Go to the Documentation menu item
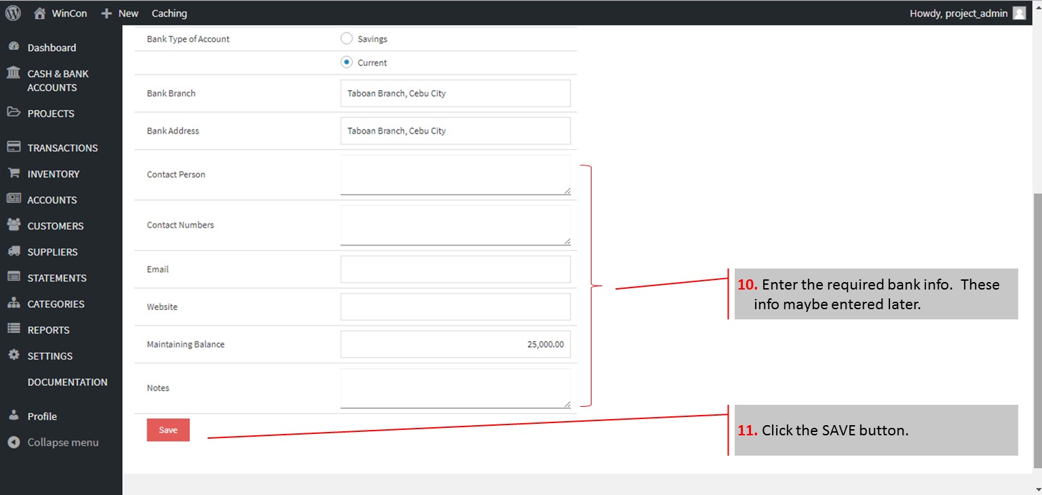 [67, 382]
